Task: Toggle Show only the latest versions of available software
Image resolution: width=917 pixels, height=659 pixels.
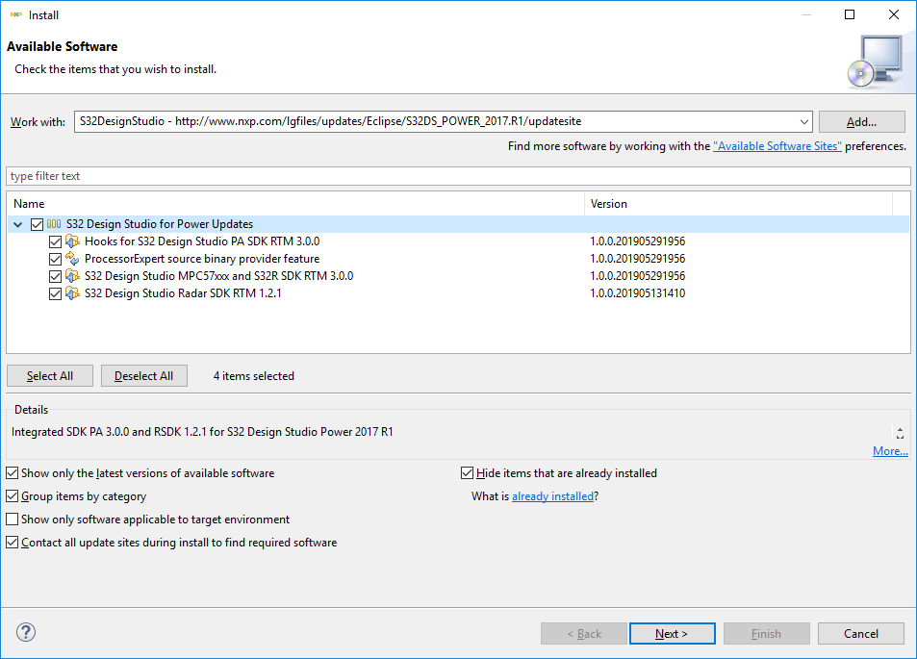Action: coord(13,473)
